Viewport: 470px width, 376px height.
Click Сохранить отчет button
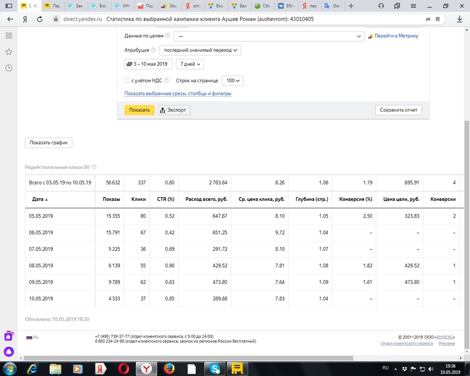pos(398,110)
